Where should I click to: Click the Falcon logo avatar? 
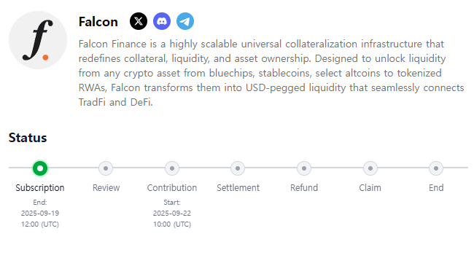(x=38, y=40)
